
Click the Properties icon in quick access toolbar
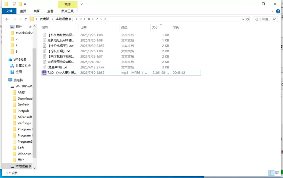15,4
